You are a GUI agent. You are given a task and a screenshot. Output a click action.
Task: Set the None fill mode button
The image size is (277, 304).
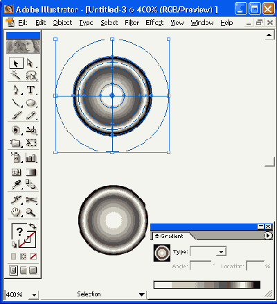coord(33,256)
